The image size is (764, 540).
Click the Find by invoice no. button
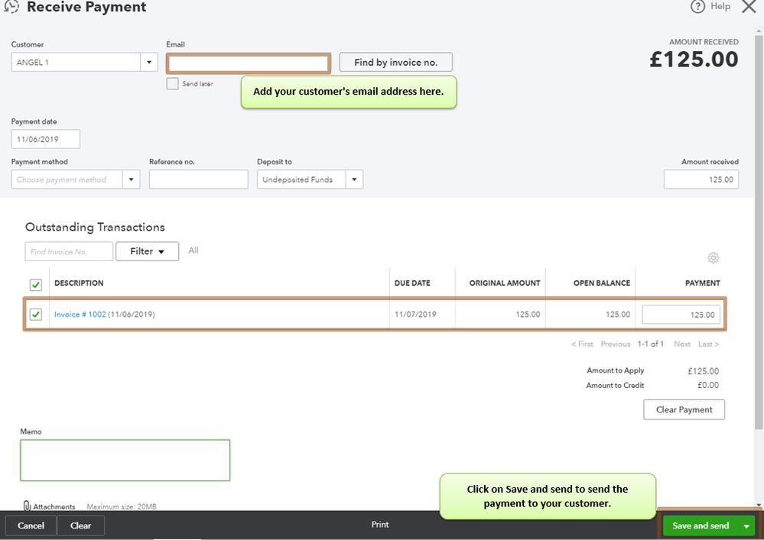point(395,62)
